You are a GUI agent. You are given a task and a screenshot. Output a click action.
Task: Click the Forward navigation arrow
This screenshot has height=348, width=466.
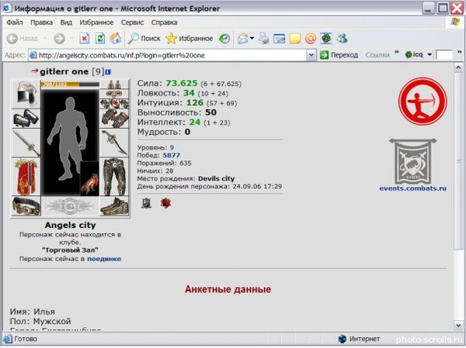click(60, 39)
